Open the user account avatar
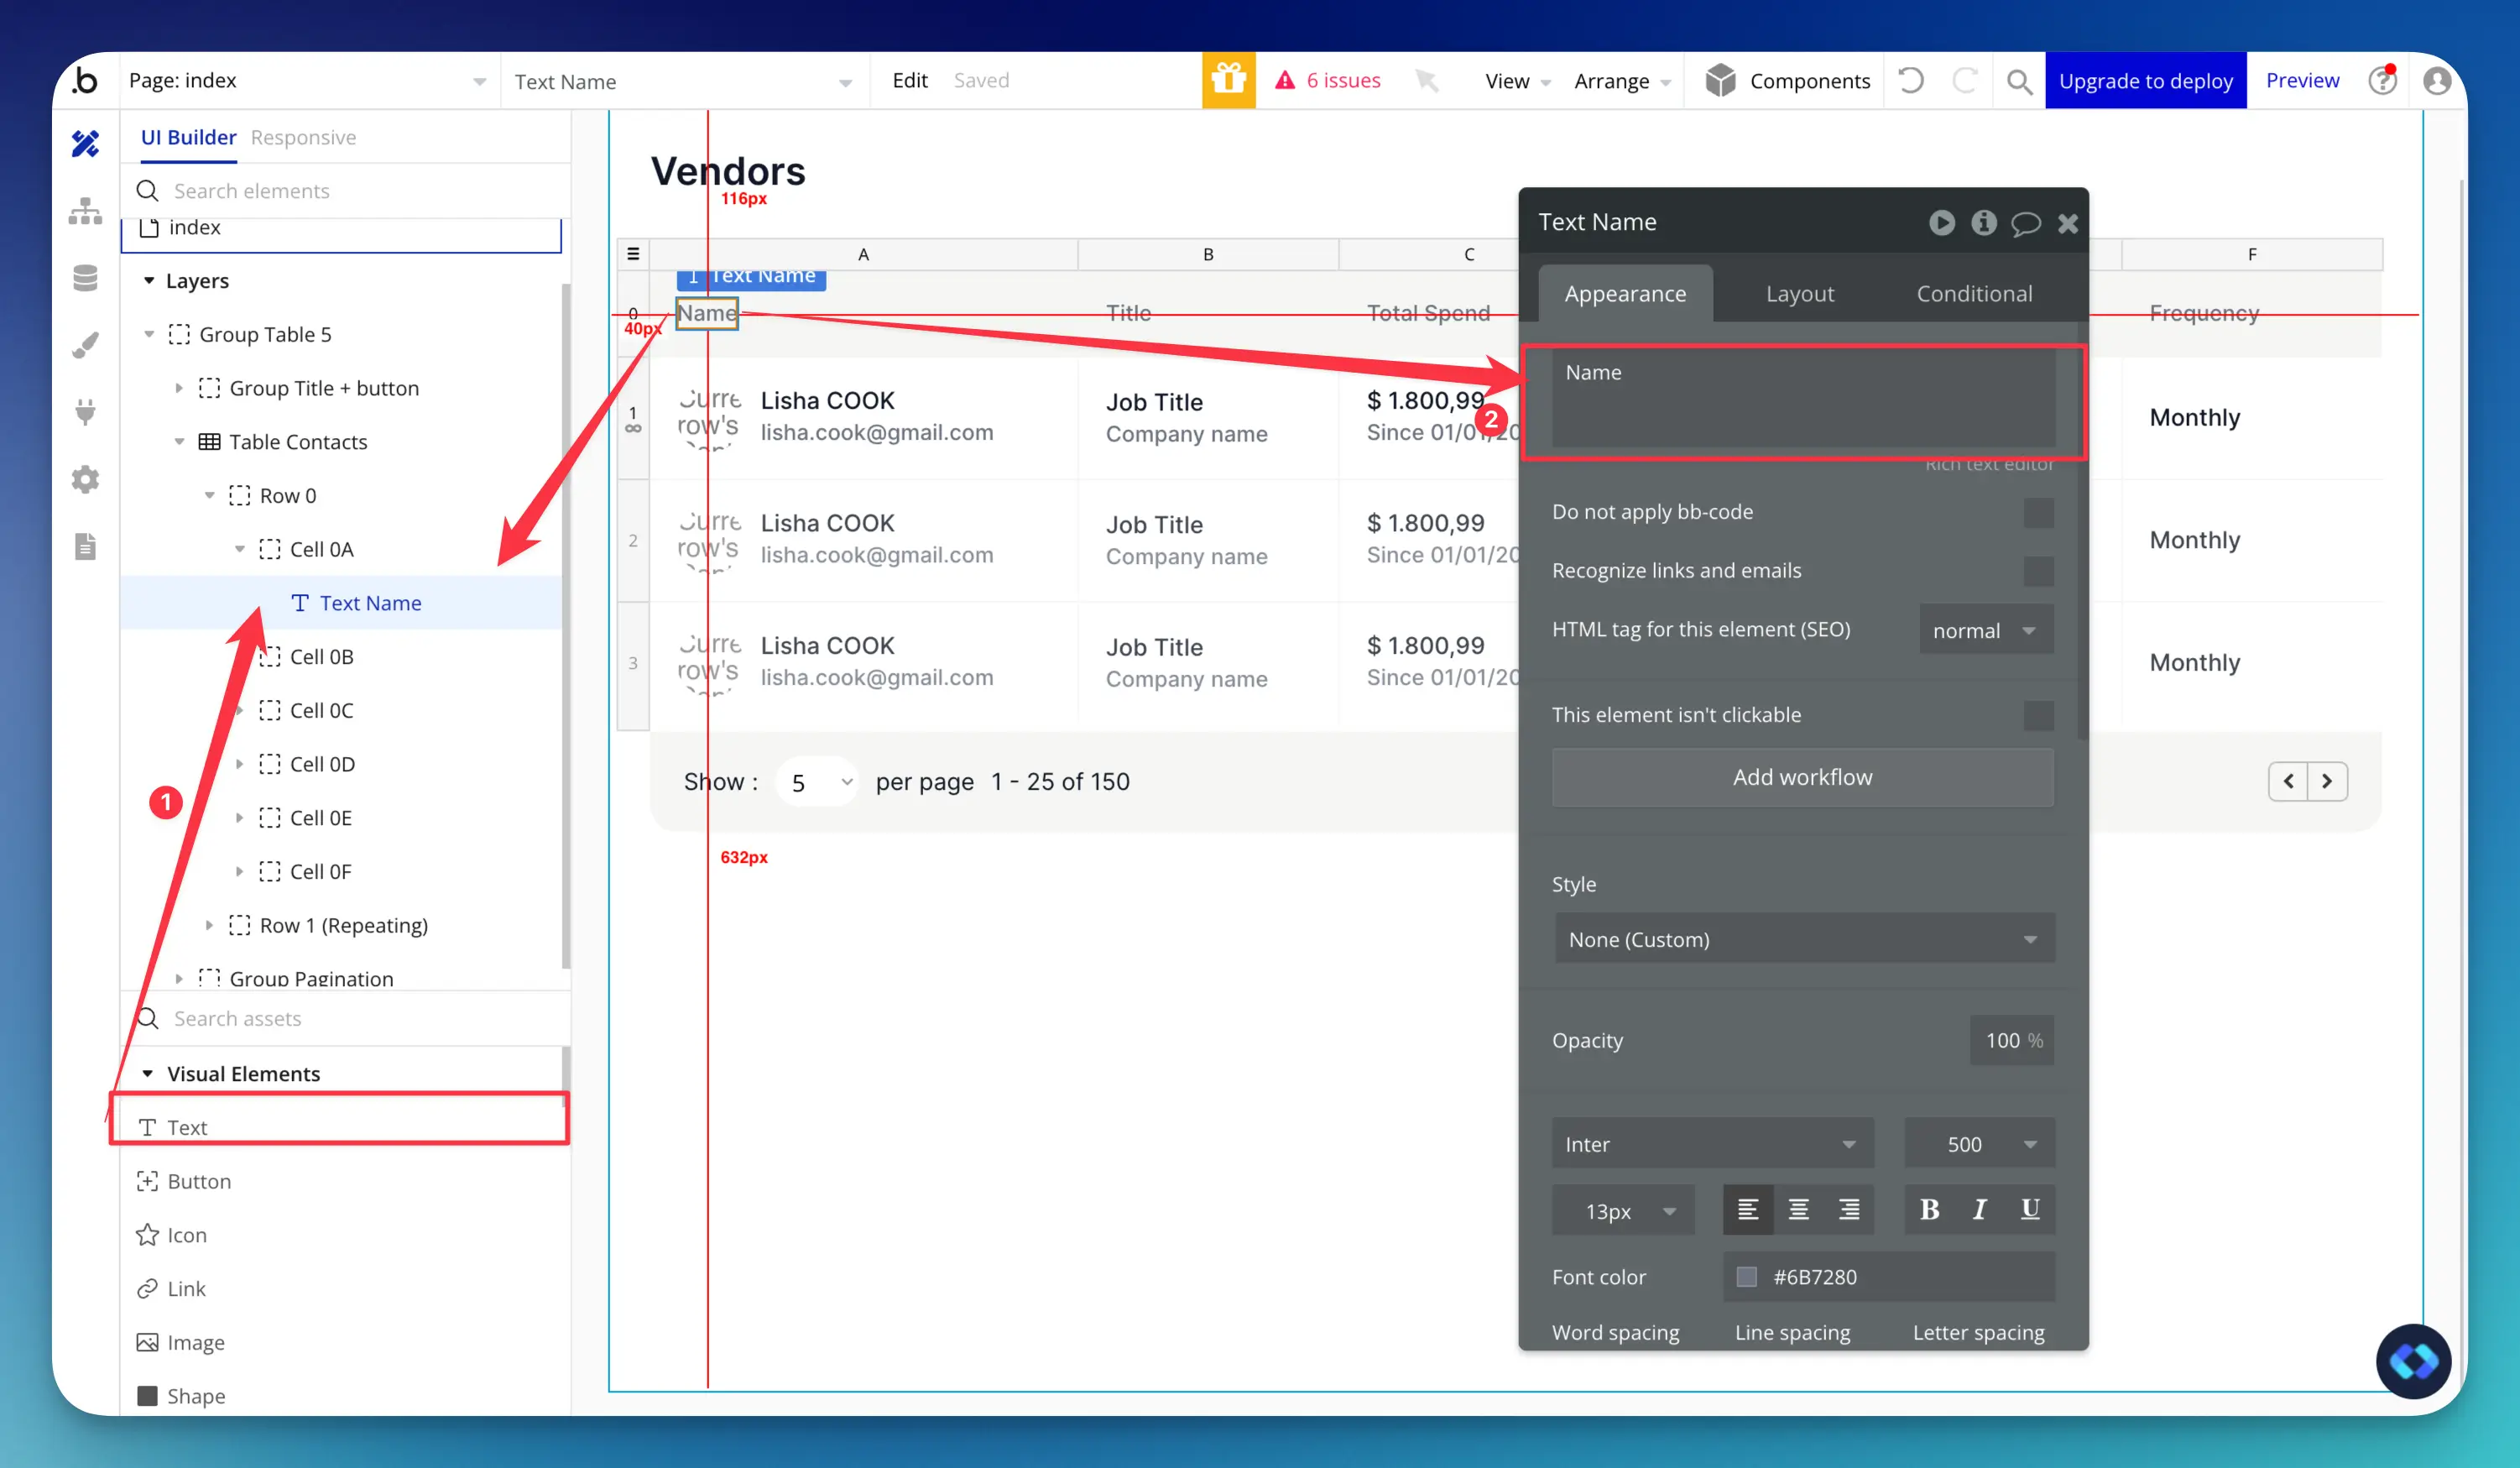 coord(2437,80)
